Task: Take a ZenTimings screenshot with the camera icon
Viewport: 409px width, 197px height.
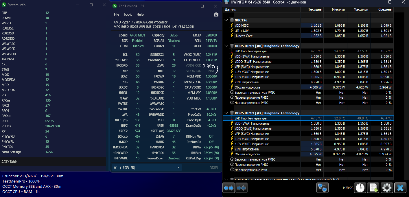Action: click(x=216, y=14)
